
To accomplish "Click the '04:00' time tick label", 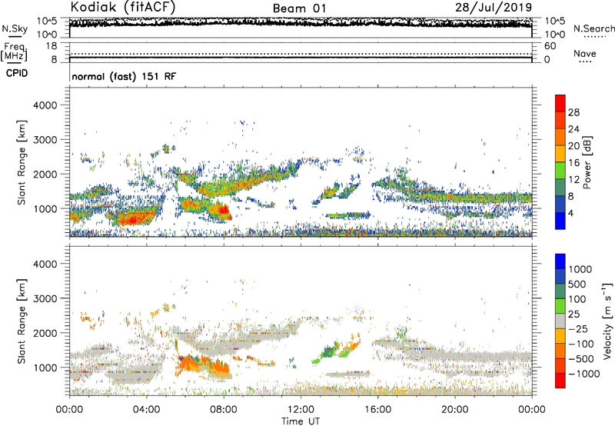I will 147,410.
